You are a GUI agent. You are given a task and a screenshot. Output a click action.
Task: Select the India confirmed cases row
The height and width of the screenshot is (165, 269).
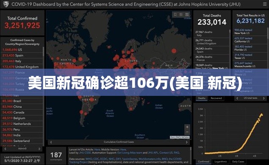(x=22, y=135)
